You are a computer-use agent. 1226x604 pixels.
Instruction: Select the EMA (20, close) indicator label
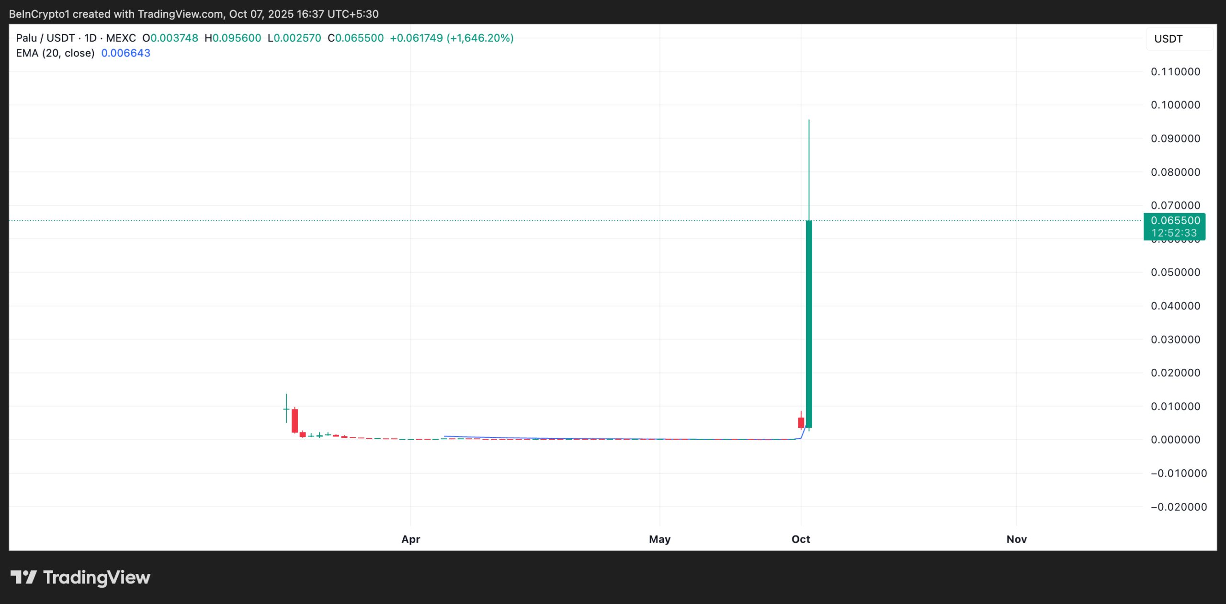[x=55, y=53]
